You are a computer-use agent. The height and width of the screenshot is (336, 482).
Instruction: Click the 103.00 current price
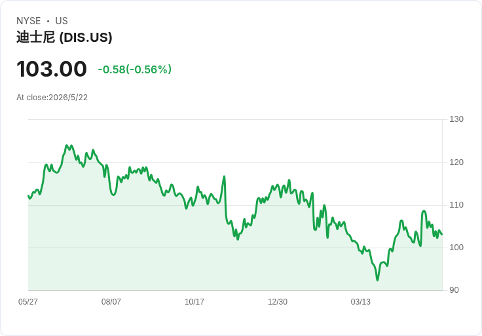click(52, 69)
